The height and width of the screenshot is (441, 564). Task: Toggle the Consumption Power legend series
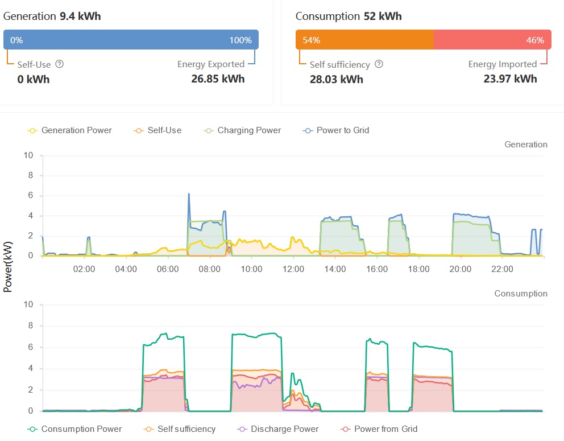75,428
